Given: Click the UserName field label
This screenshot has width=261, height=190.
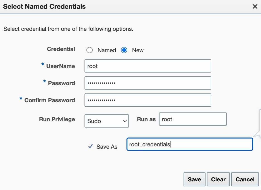Looking at the screenshot, I should tap(61, 66).
